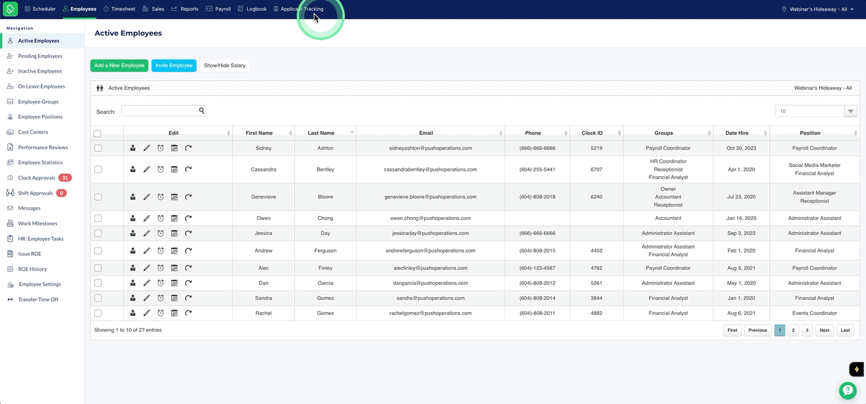
Task: Go to the Reports tab
Action: point(185,9)
